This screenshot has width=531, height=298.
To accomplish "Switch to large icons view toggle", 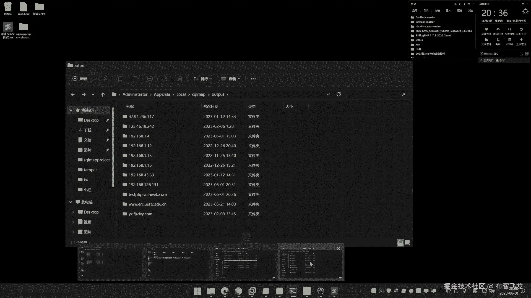I will 407,243.
